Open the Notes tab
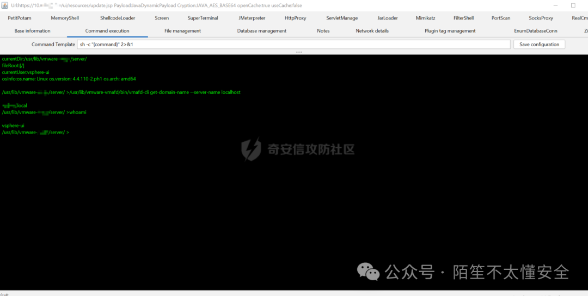Image resolution: width=588 pixels, height=296 pixels. tap(323, 31)
